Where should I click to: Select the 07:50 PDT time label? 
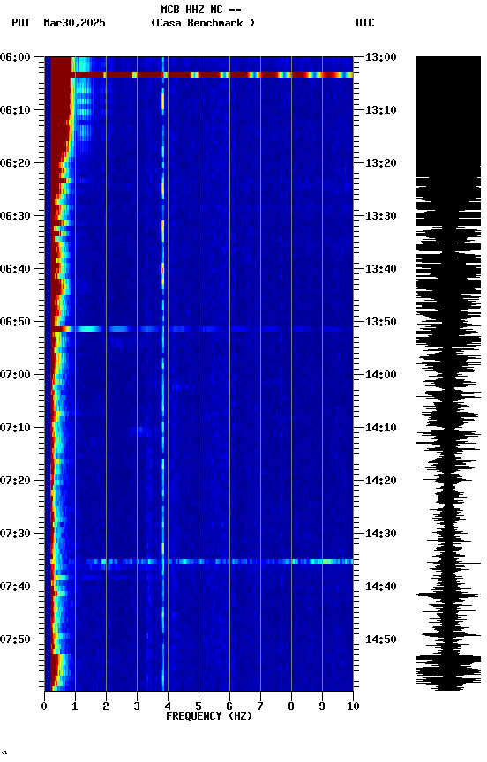(x=15, y=639)
